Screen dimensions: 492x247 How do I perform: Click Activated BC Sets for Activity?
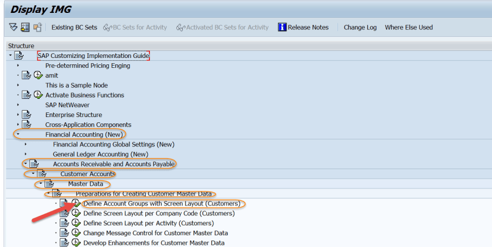click(223, 28)
